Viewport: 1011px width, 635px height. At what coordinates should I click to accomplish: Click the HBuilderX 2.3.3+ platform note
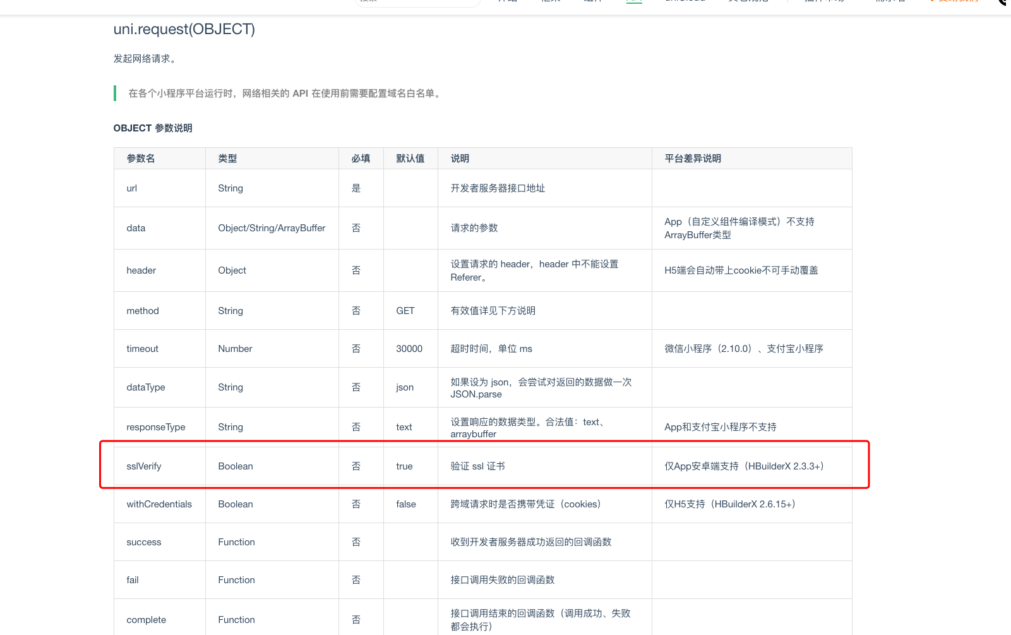[x=744, y=466]
